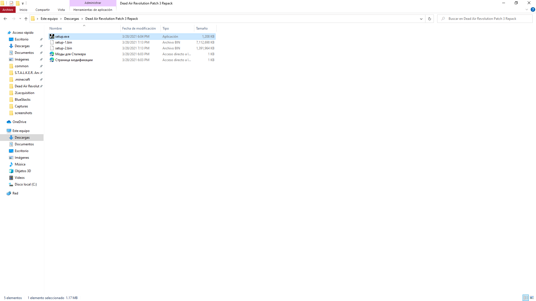Click the Administrar contextual tab
The height and width of the screenshot is (301, 536).
click(x=93, y=3)
